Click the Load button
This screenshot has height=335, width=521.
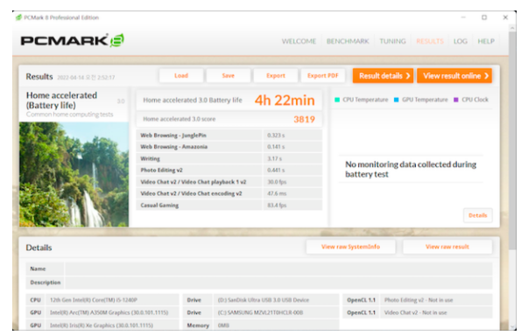point(181,76)
